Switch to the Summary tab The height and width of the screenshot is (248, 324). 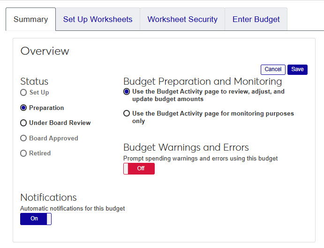click(30, 19)
